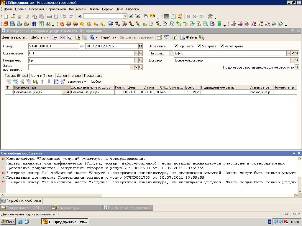Sort table rows ascending A-Z

56,82
